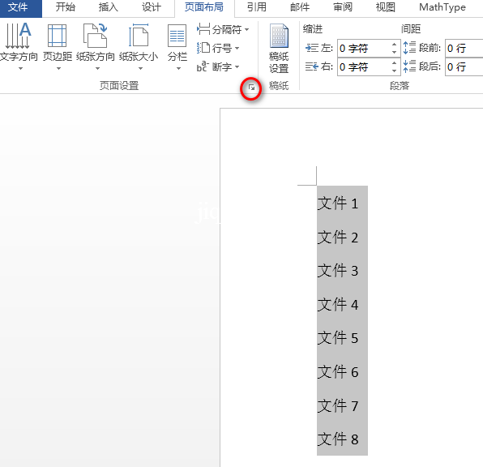
Task: Open the 纸张方向 orientation options
Action: [x=96, y=46]
